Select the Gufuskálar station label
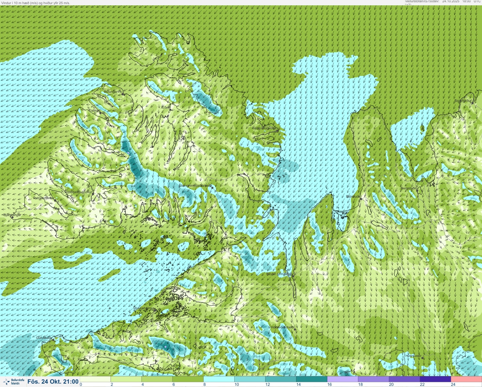 click(44, 337)
